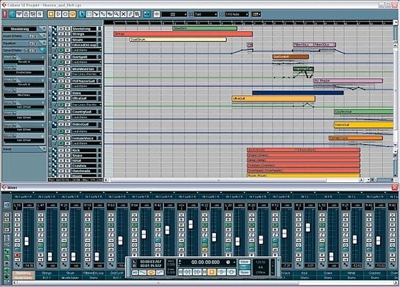Toggle the Autoscroll toolbar button
This screenshot has width=400, height=287.
click(147, 14)
